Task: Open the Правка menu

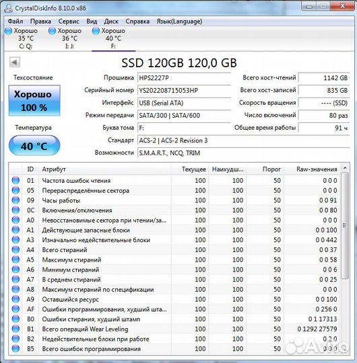Action: [x=40, y=22]
